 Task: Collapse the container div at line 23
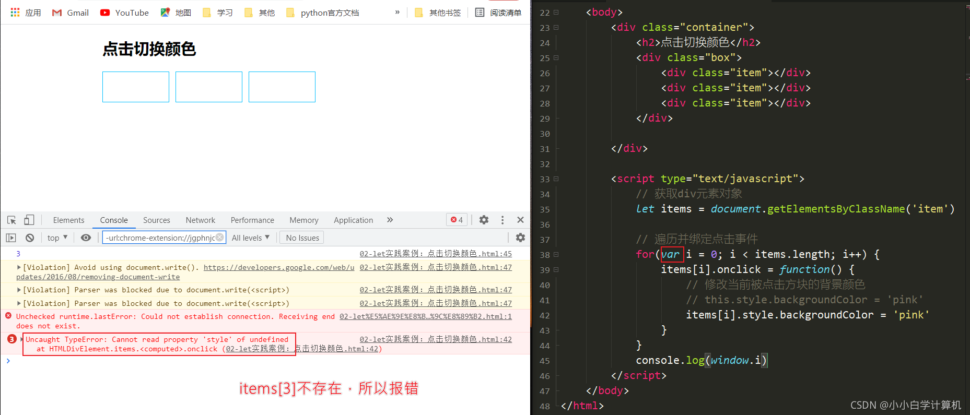click(556, 27)
